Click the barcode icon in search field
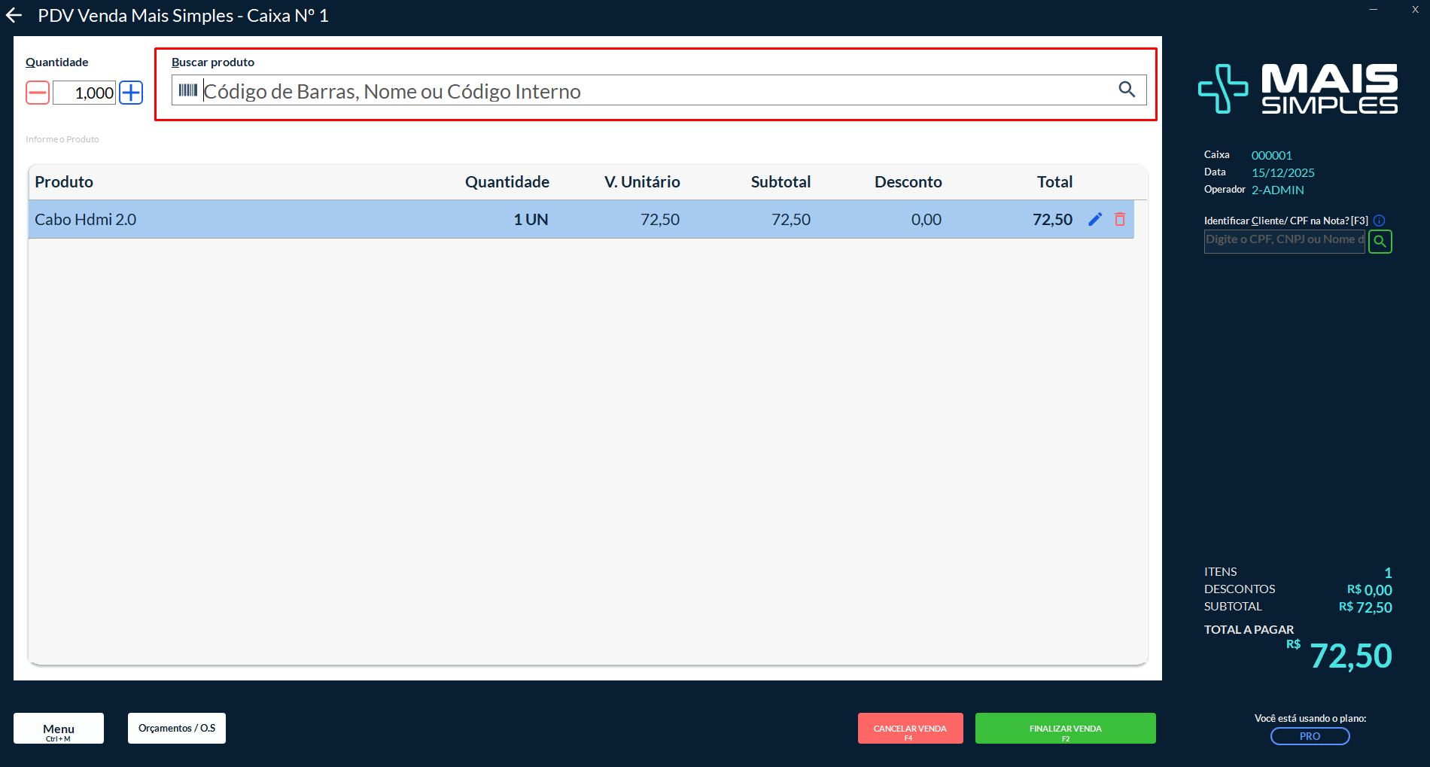Viewport: 1430px width, 767px height. click(x=187, y=90)
